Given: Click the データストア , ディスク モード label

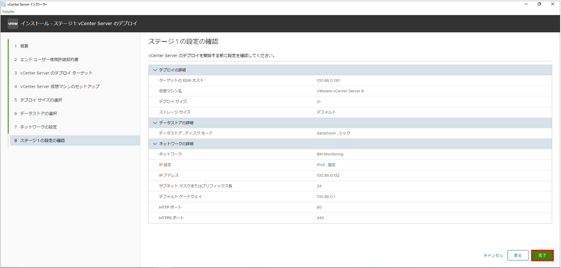Looking at the screenshot, I should 186,133.
